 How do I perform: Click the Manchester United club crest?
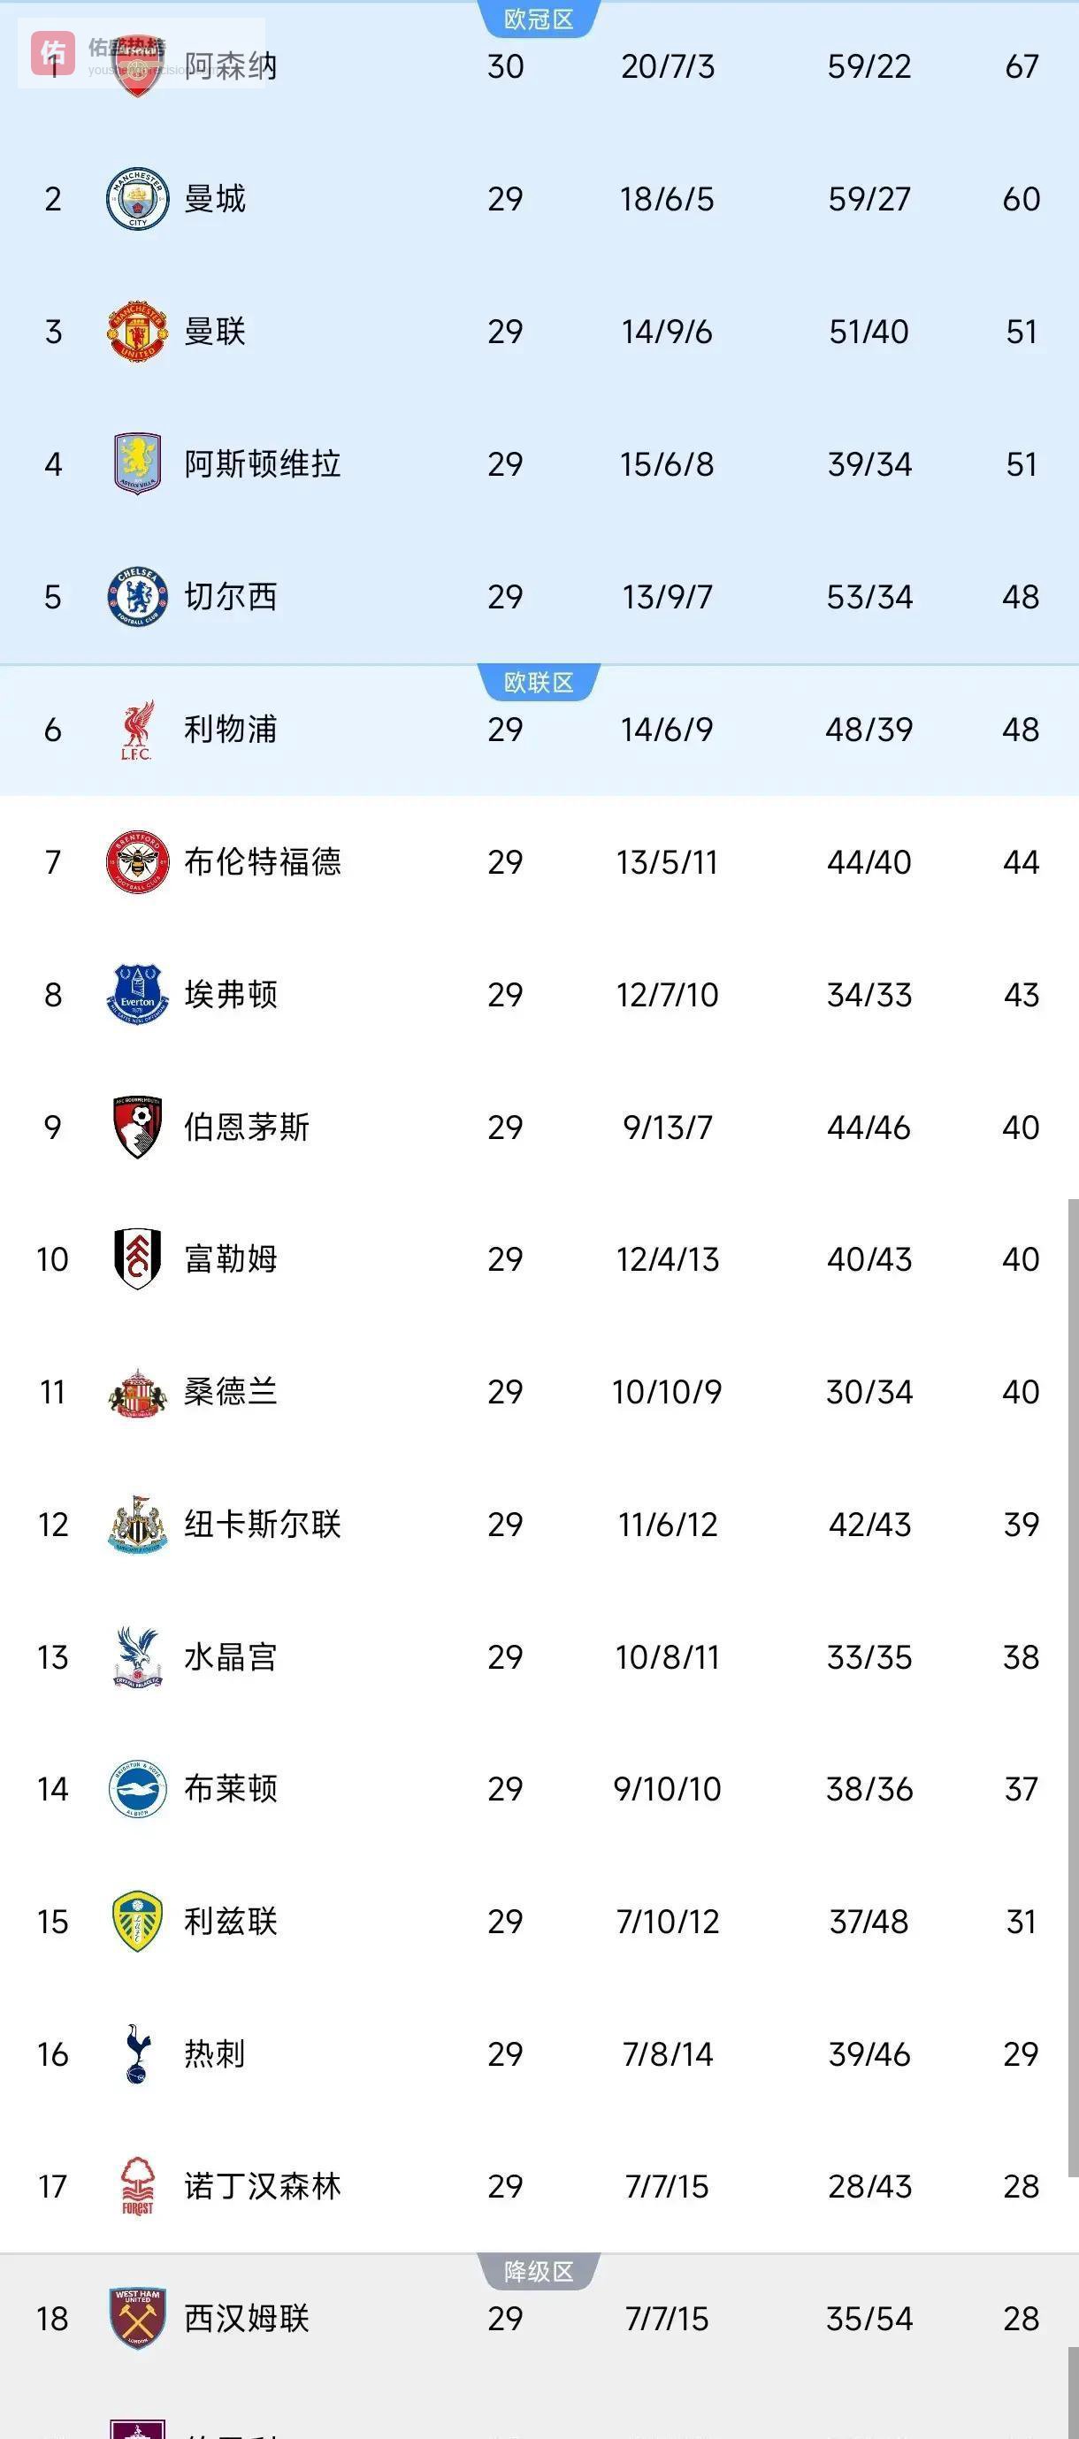(x=137, y=332)
